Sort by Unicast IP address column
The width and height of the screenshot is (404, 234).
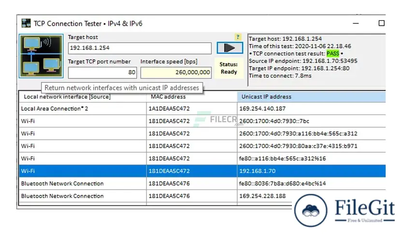(311, 97)
